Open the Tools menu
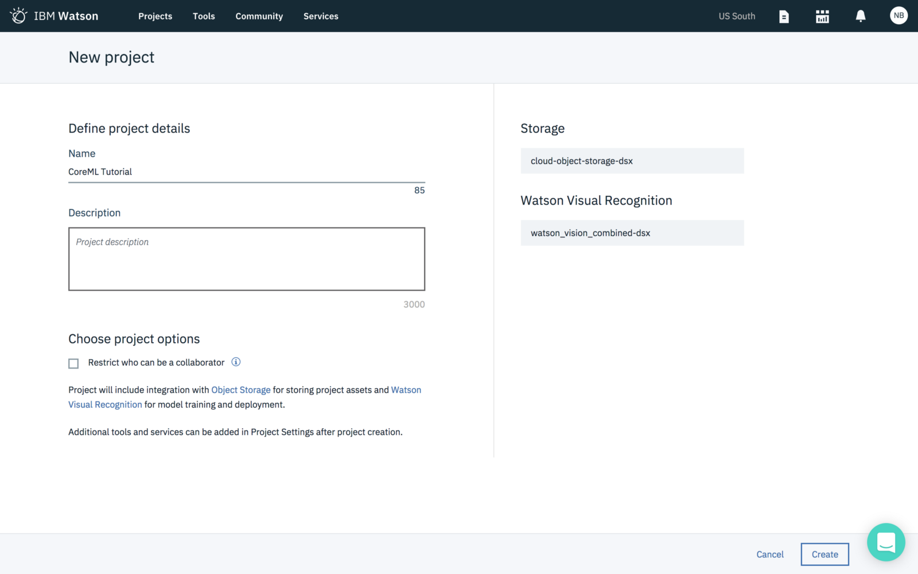 click(x=204, y=16)
